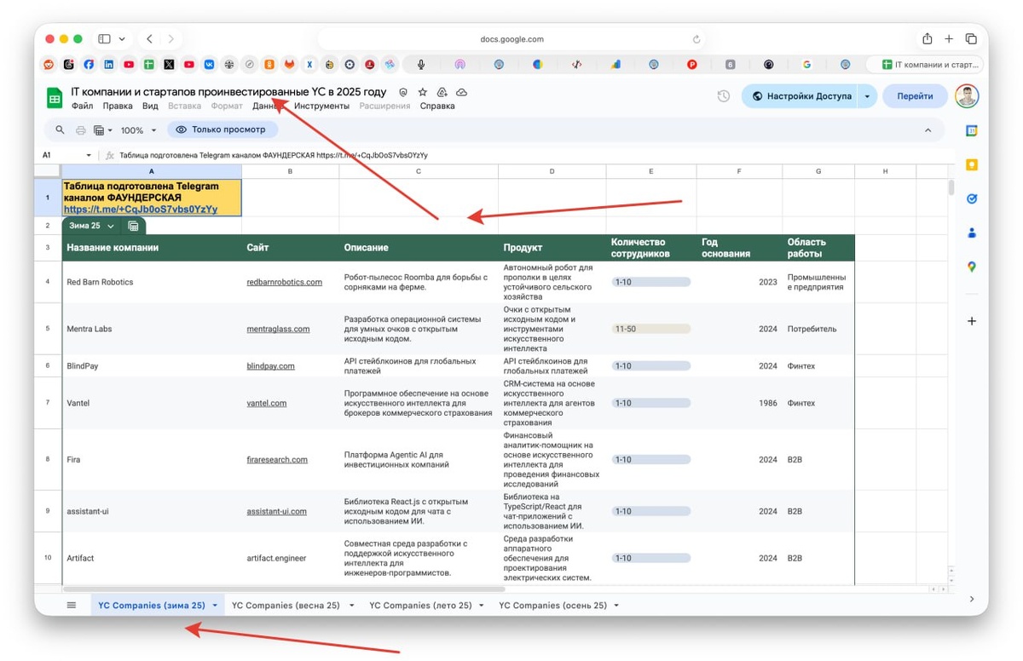1023x661 pixels.
Task: Open version history clock icon
Action: (724, 96)
